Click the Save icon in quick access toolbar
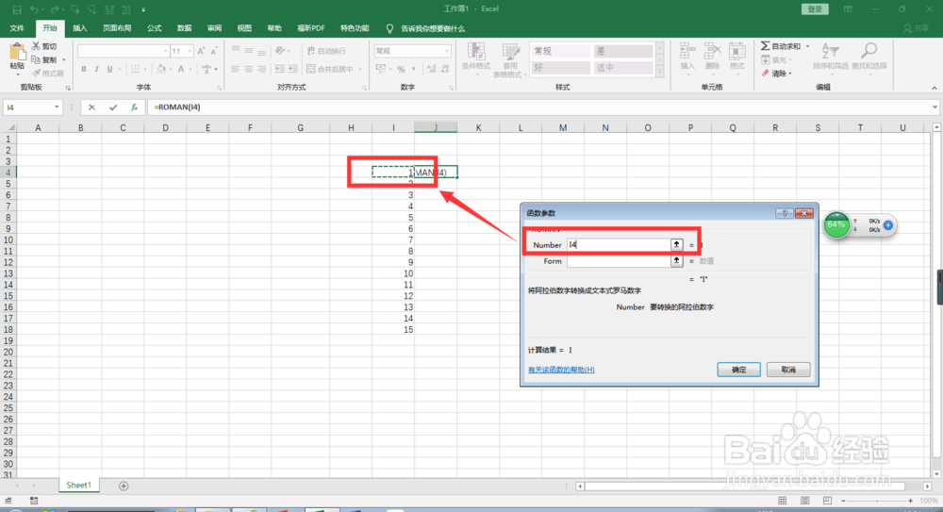 point(17,9)
